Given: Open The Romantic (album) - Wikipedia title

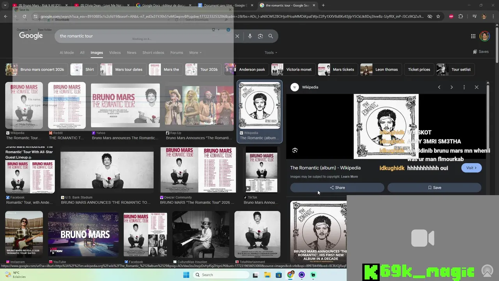Looking at the screenshot, I should (x=325, y=168).
